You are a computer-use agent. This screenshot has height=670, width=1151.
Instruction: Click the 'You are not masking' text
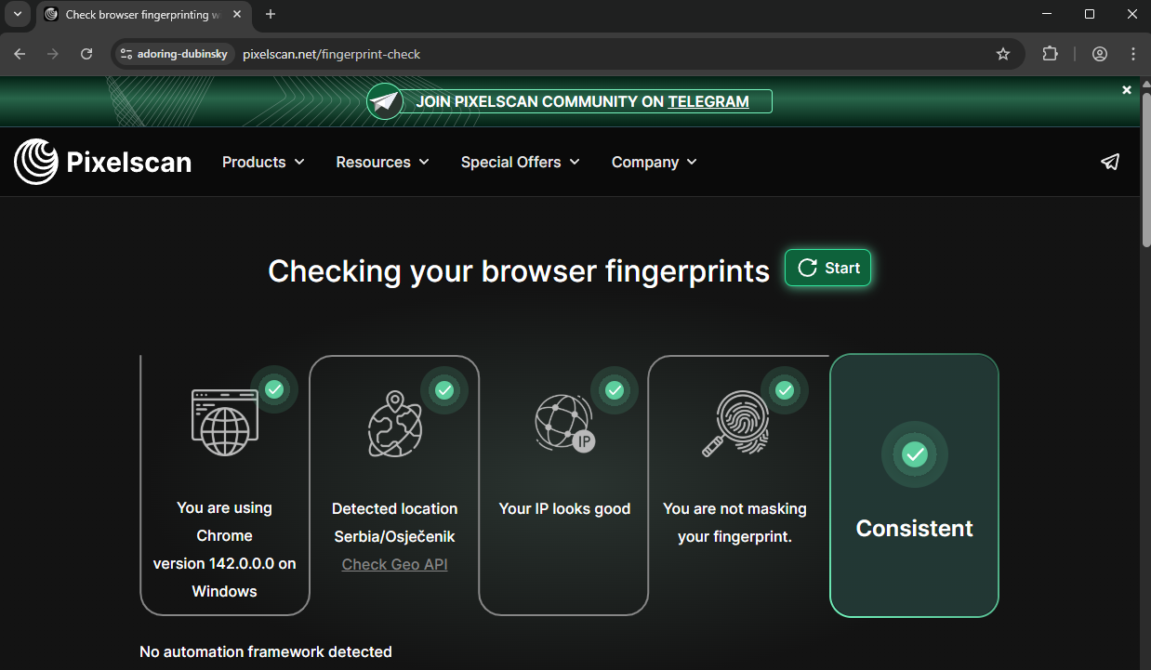734,508
